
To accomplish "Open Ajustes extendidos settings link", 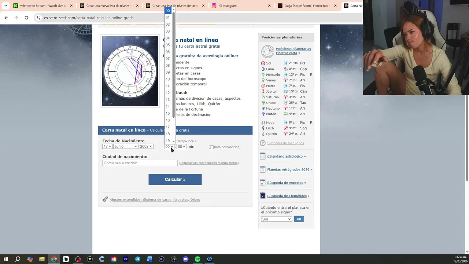I will click(x=155, y=199).
